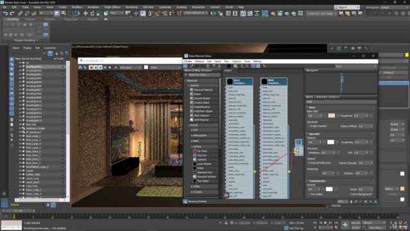
Task: Click the Specular color swatch
Action: [x=331, y=142]
